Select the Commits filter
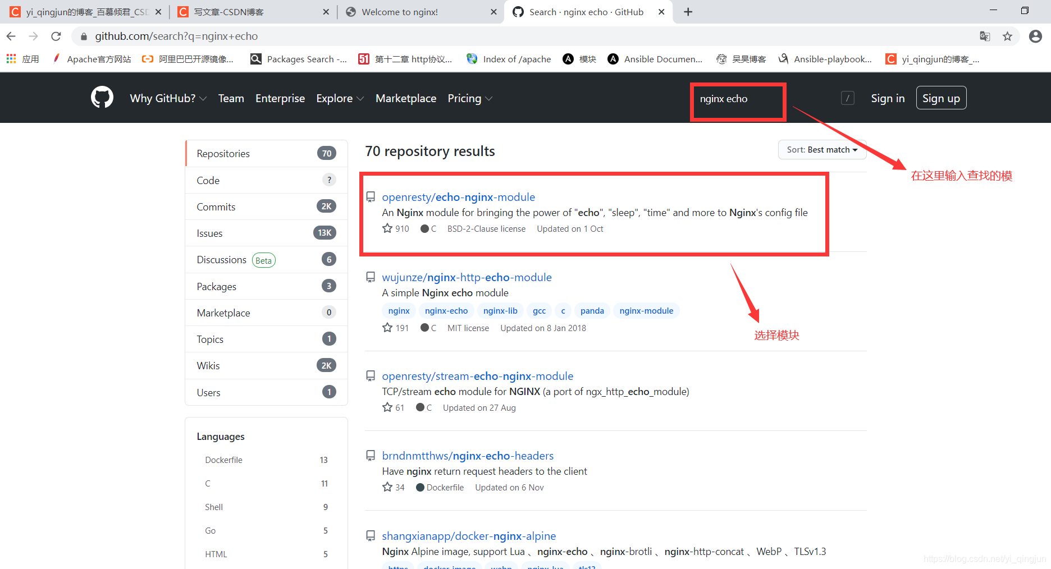This screenshot has height=569, width=1051. coord(267,207)
